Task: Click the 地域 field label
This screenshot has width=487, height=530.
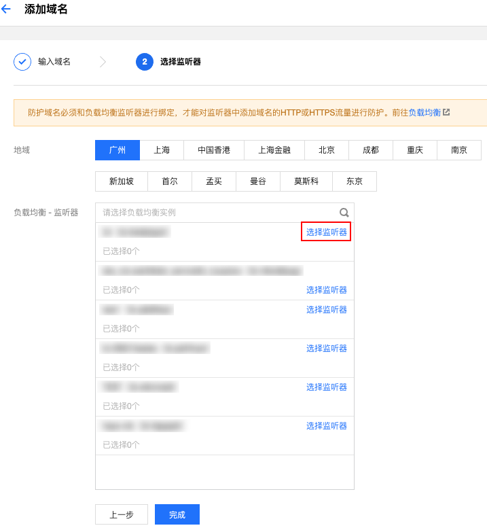Action: [22, 150]
